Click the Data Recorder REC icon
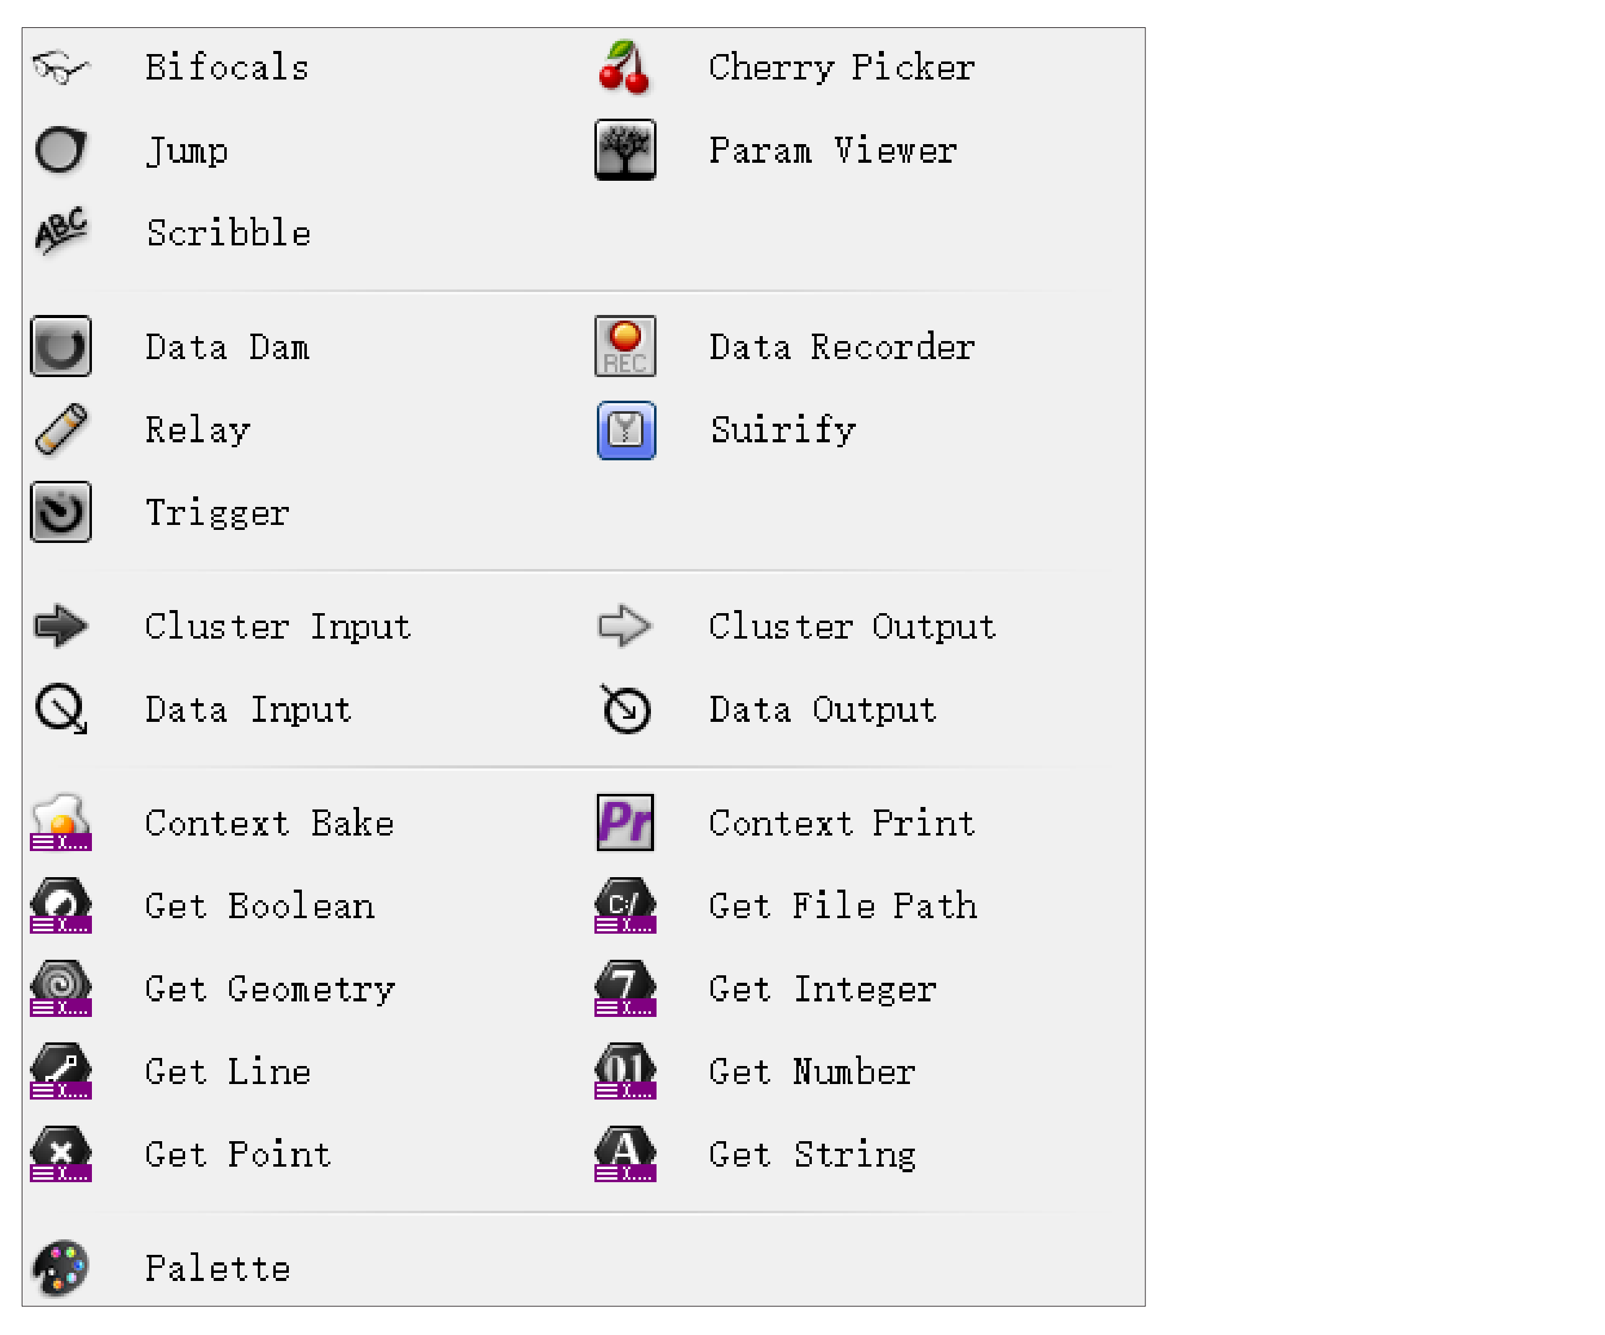 [624, 347]
